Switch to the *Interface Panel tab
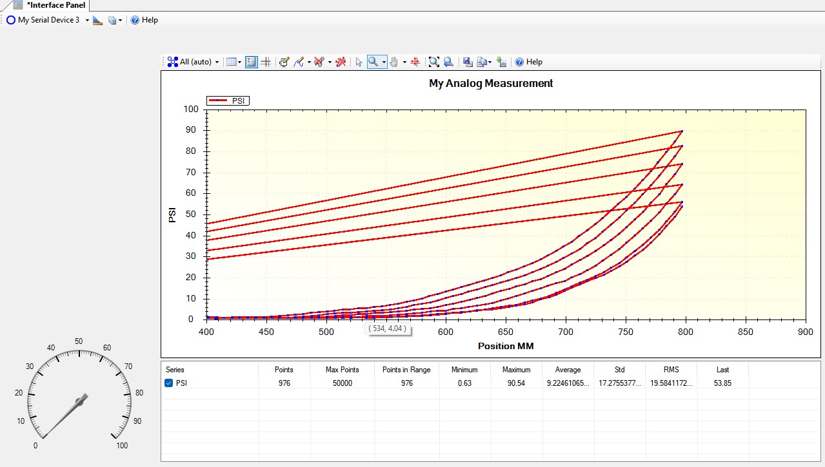825x467 pixels. pos(49,5)
